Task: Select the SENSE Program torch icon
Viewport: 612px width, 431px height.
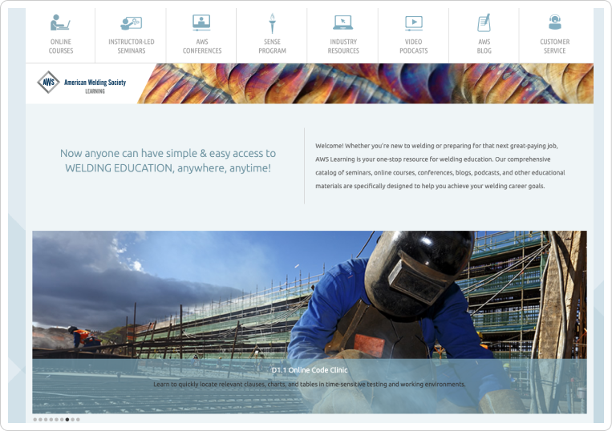Action: click(273, 23)
